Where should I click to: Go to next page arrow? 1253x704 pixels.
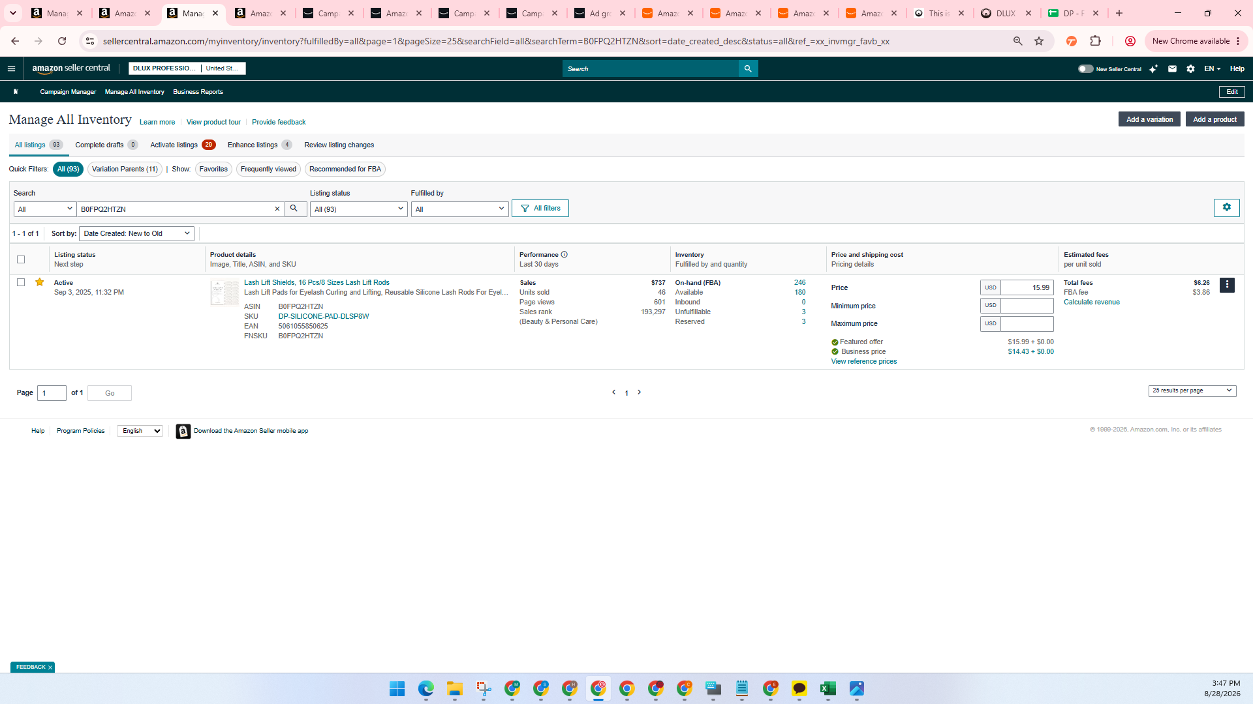[639, 392]
